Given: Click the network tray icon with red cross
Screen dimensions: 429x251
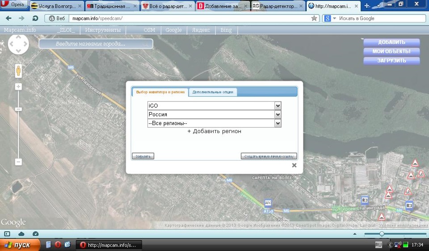Looking at the screenshot, I should 398,244.
